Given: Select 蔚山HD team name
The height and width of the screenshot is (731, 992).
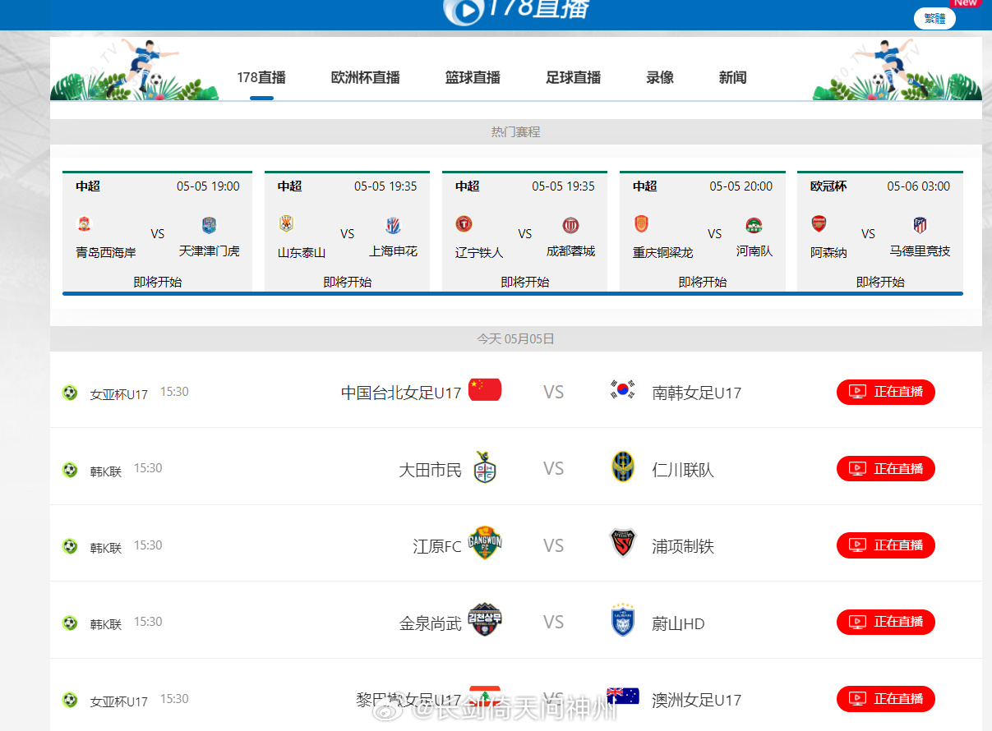Looking at the screenshot, I should (678, 623).
